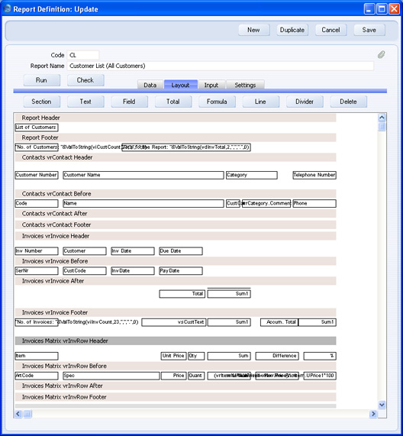Add a new Section
Image resolution: width=403 pixels, height=436 pixels.
[42, 102]
